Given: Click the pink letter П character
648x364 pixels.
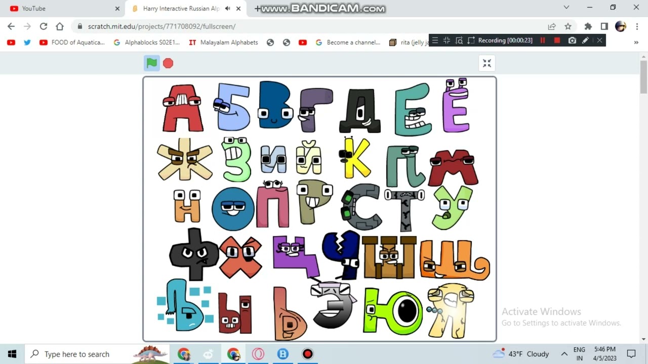Looking at the screenshot, I should pos(272,205).
